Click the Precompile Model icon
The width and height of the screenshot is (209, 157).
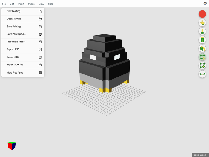pyautogui.click(x=40, y=42)
